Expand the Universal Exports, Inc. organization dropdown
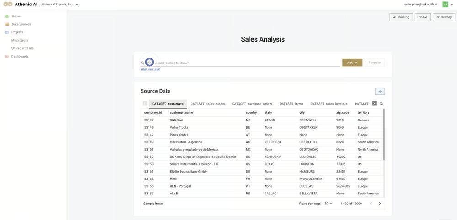The height and width of the screenshot is (220, 457). pyautogui.click(x=77, y=5)
